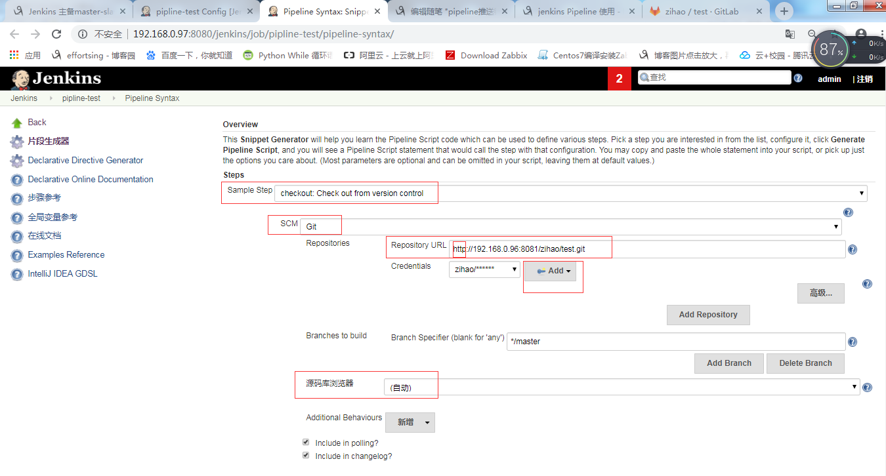Click 高级 advanced button
The width and height of the screenshot is (886, 476).
coord(821,293)
